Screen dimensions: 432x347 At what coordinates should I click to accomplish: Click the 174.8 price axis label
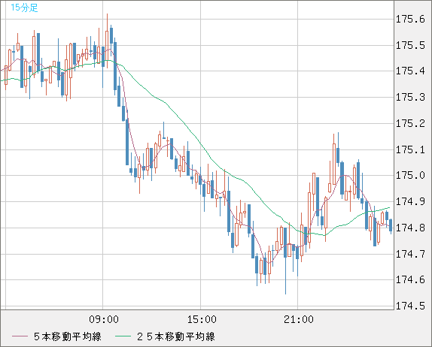[410, 228]
